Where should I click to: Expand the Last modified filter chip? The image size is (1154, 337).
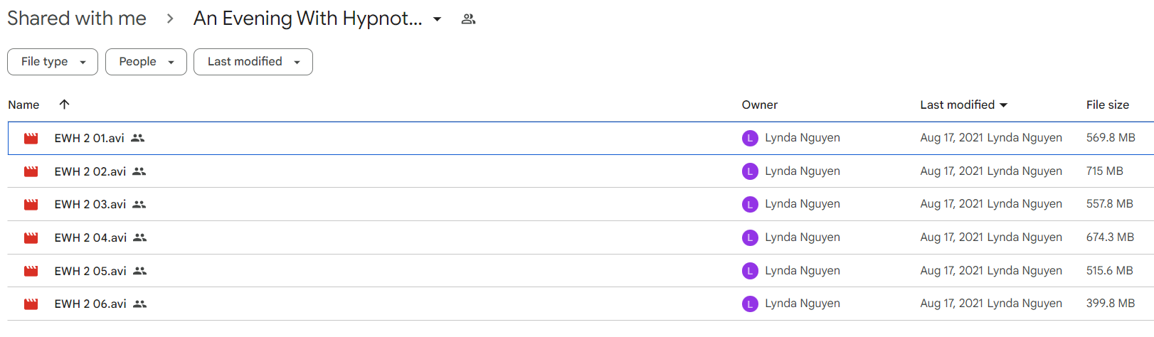click(253, 62)
